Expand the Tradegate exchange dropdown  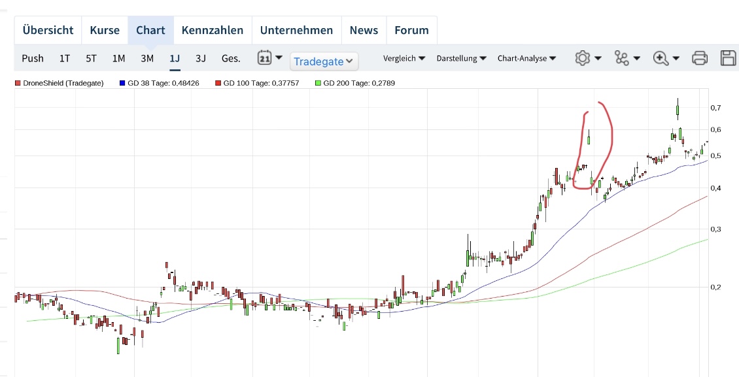(x=324, y=61)
